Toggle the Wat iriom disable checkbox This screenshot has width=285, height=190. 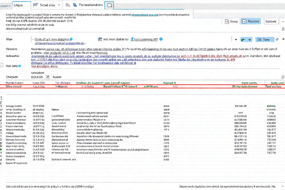pyautogui.click(x=100, y=39)
